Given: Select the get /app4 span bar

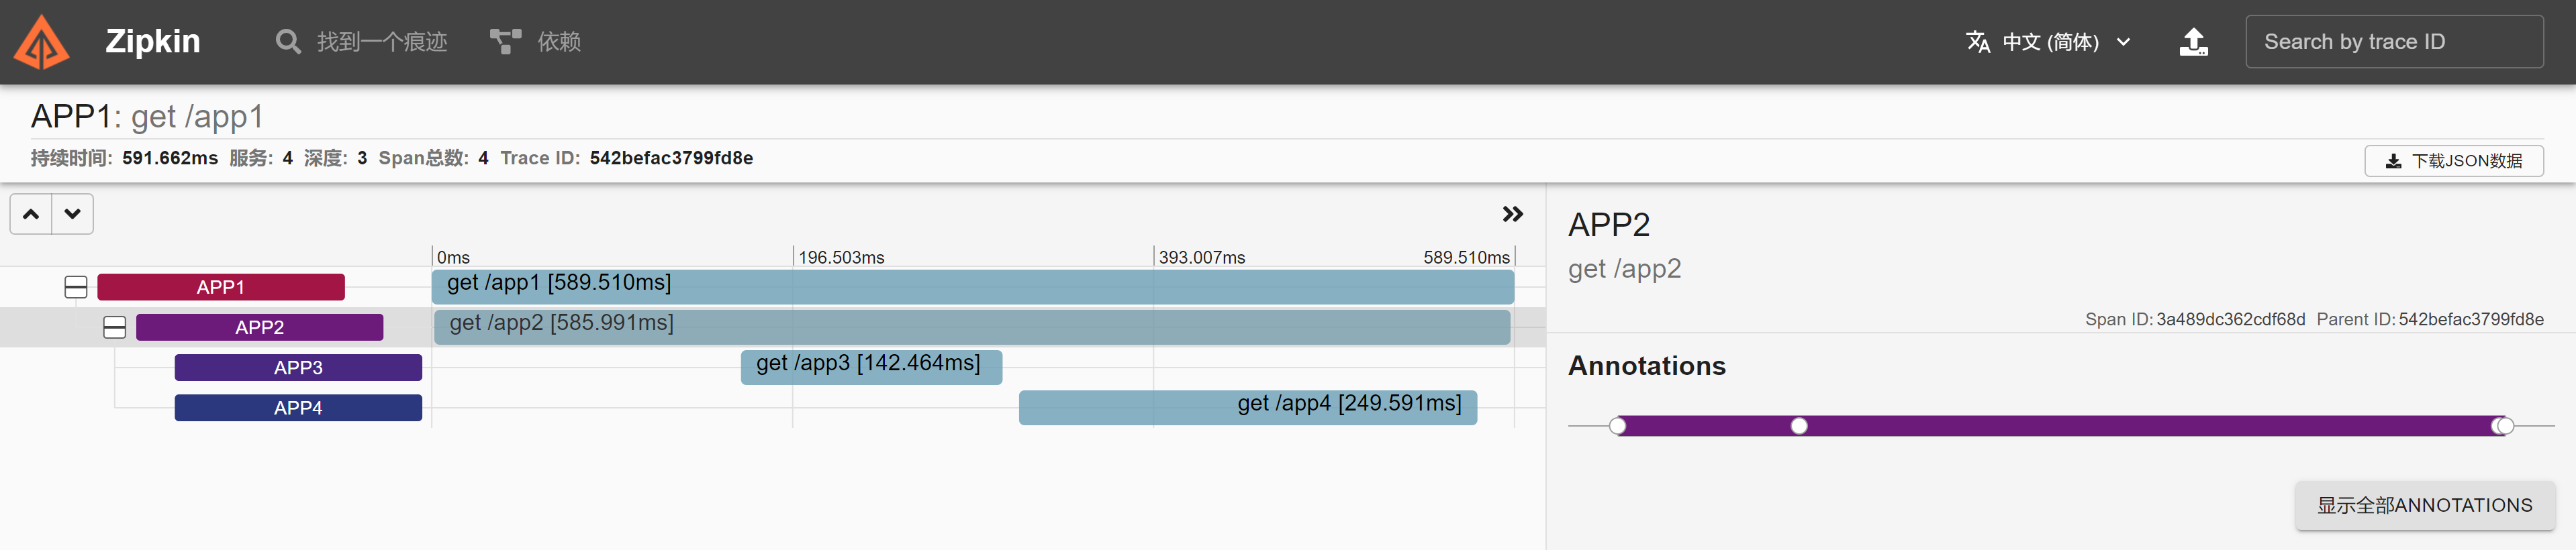Looking at the screenshot, I should click(x=1248, y=408).
